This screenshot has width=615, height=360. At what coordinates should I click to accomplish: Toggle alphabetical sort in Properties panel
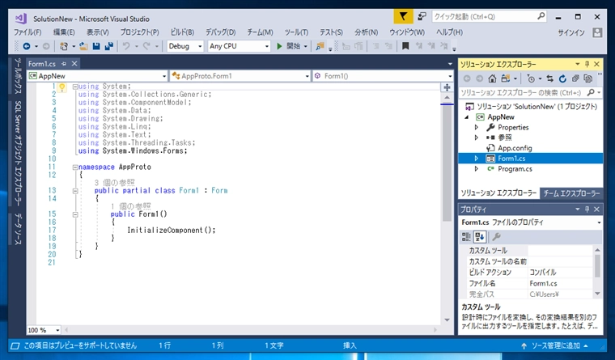point(479,236)
